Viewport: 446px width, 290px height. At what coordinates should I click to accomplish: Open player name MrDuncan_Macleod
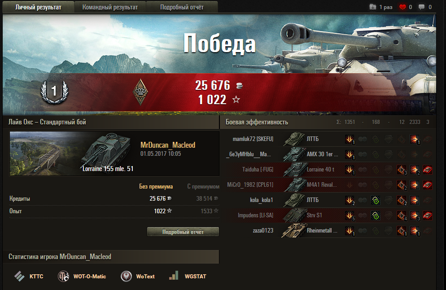point(168,145)
